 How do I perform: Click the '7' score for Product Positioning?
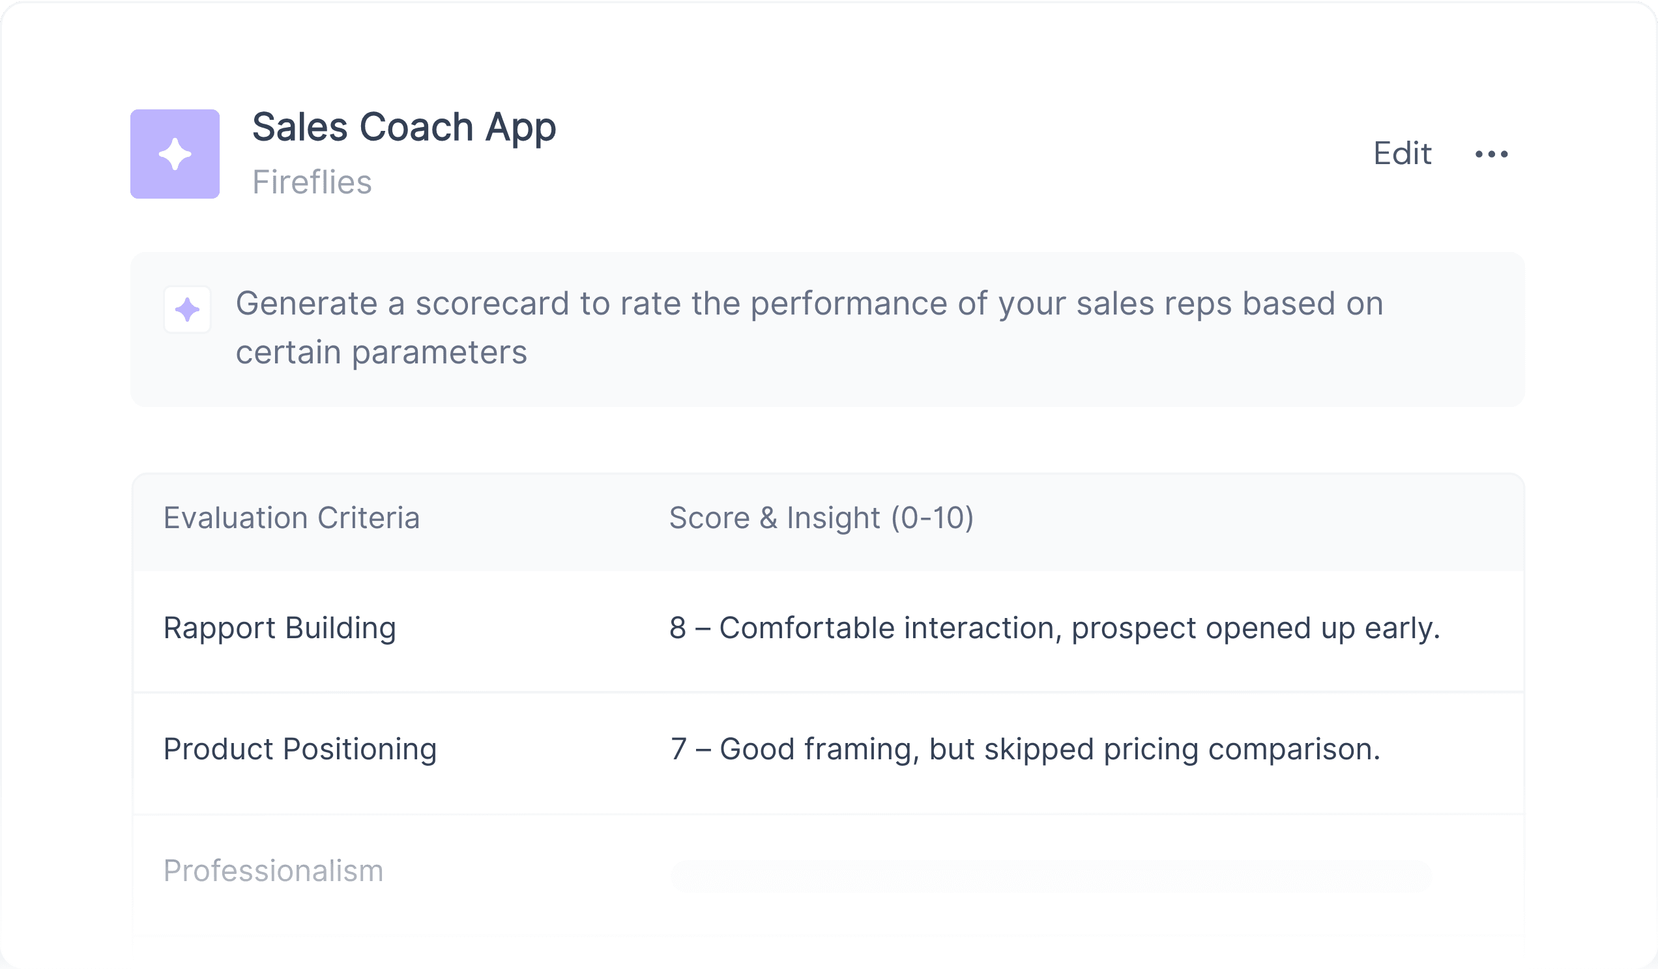pyautogui.click(x=678, y=749)
